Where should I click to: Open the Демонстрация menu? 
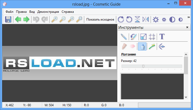[x=48, y=12]
